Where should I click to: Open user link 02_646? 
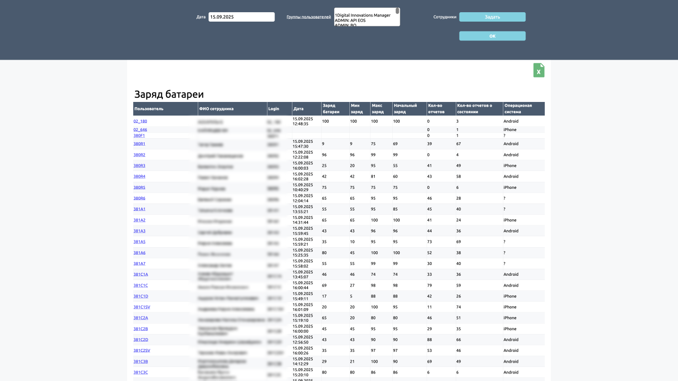pyautogui.click(x=140, y=130)
